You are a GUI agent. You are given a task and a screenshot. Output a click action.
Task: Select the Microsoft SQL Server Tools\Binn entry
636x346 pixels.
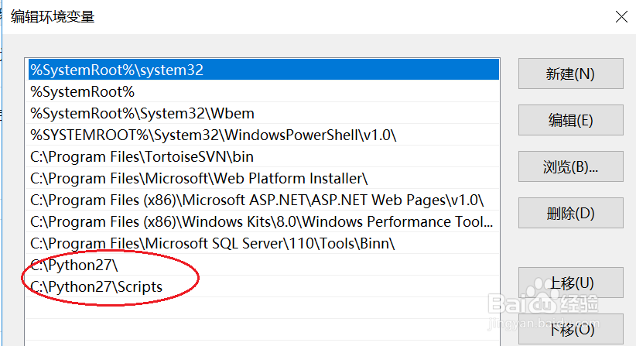pos(213,243)
